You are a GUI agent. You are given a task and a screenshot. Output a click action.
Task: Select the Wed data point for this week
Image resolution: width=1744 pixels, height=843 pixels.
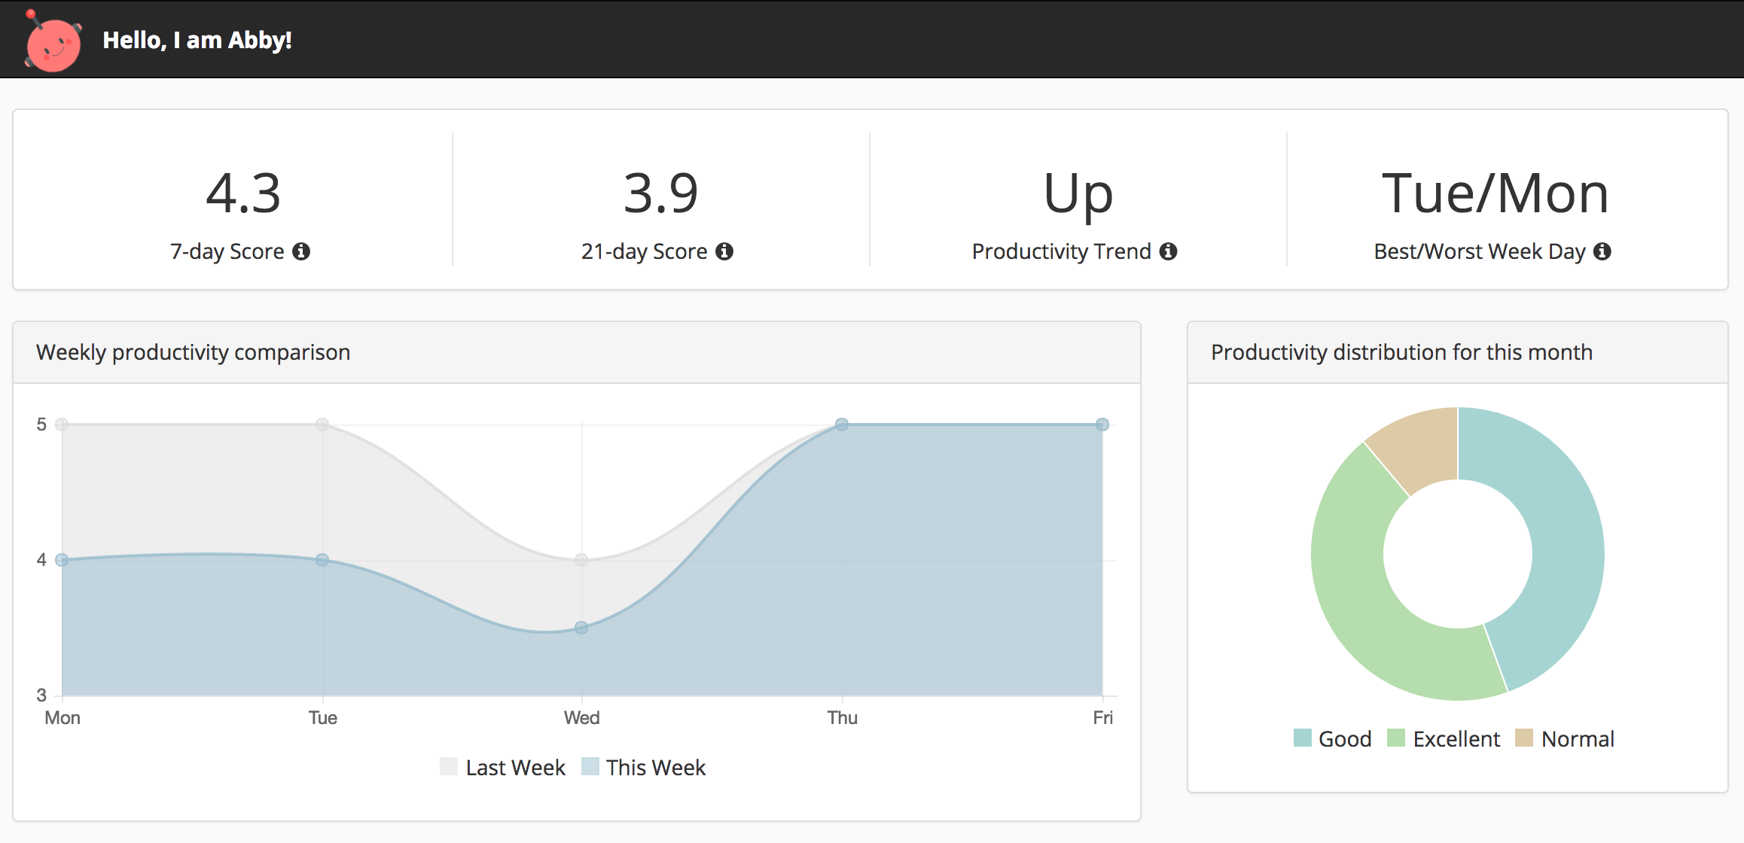[581, 628]
